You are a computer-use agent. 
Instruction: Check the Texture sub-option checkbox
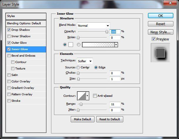[13, 68]
